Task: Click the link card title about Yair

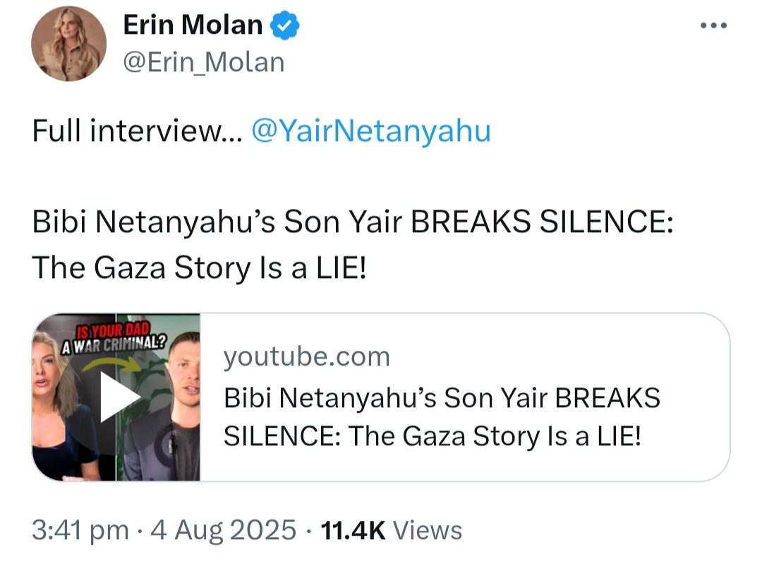Action: (442, 417)
